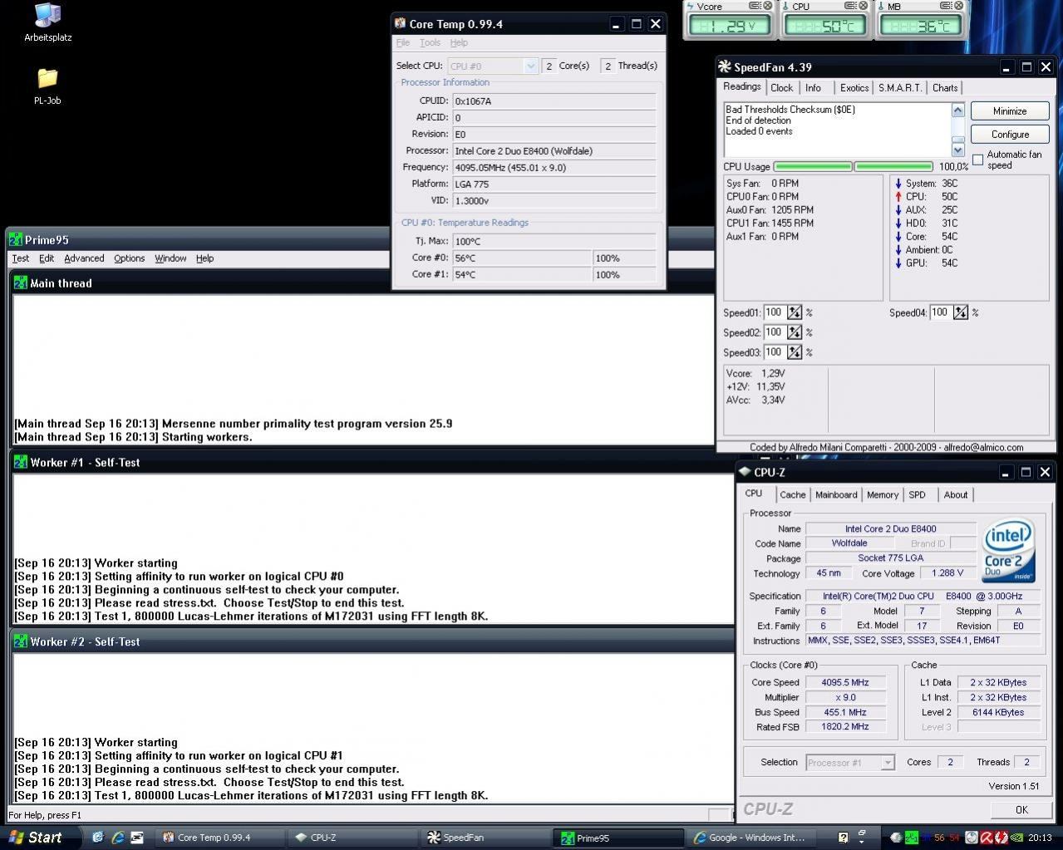
Task: Close the Vcore gadget with its X icon
Action: (x=766, y=7)
